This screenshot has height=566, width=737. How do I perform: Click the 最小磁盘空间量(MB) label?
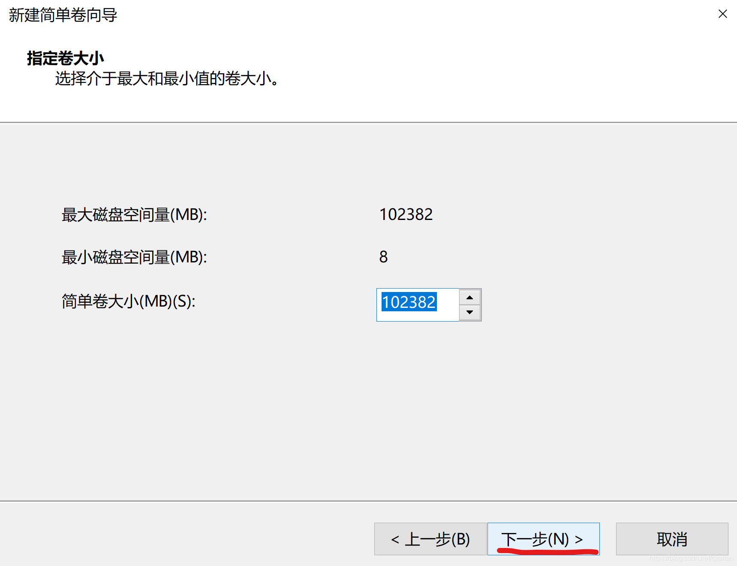click(x=134, y=257)
